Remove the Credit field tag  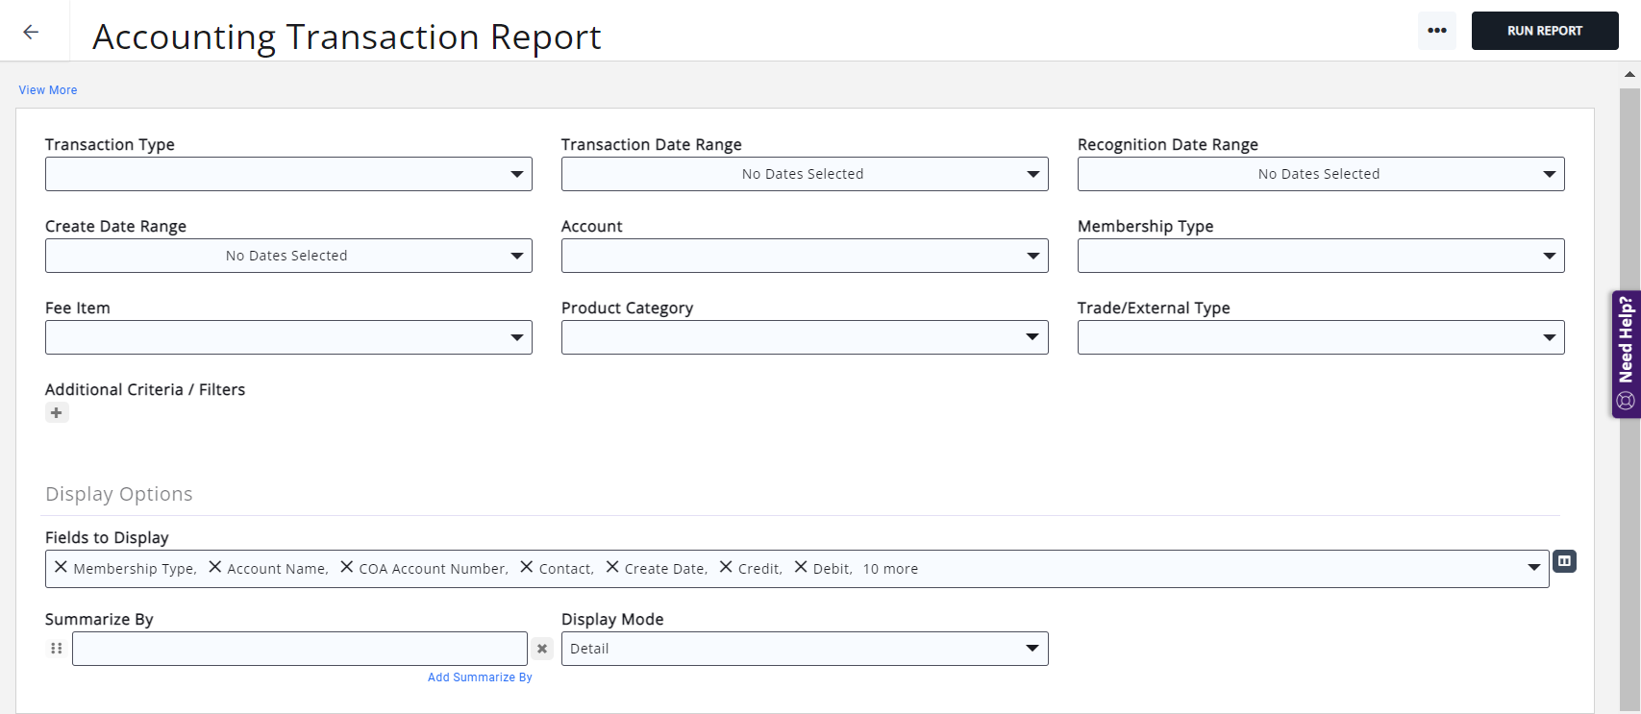click(x=726, y=567)
